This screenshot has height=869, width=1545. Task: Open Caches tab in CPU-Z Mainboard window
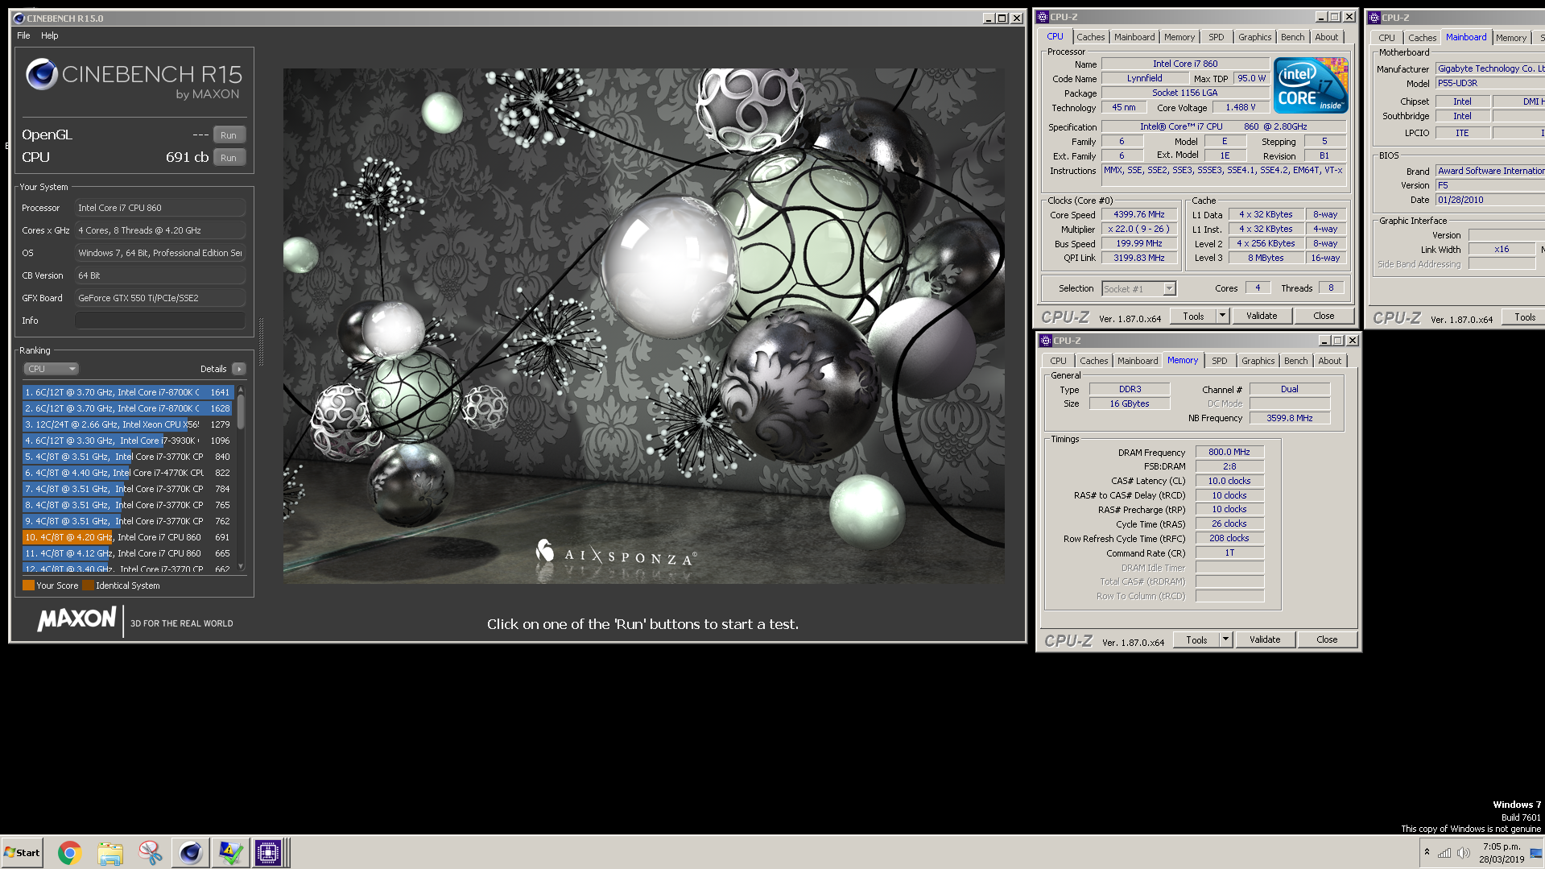tap(1422, 38)
